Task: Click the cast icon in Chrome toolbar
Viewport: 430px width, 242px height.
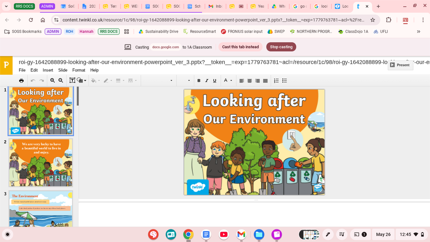Action: coord(405,20)
